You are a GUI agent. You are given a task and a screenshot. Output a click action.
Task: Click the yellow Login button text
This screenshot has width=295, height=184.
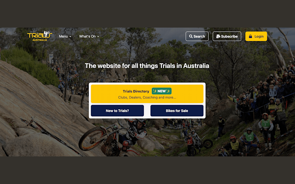pyautogui.click(x=259, y=36)
